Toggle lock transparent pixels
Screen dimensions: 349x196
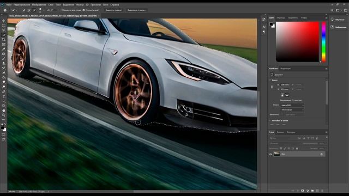[281, 149]
